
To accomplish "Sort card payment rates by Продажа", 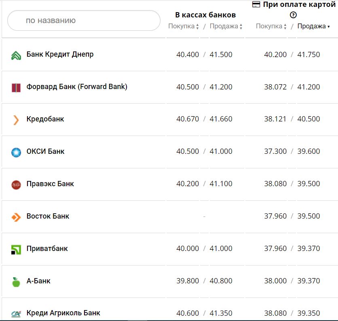I will tap(313, 26).
